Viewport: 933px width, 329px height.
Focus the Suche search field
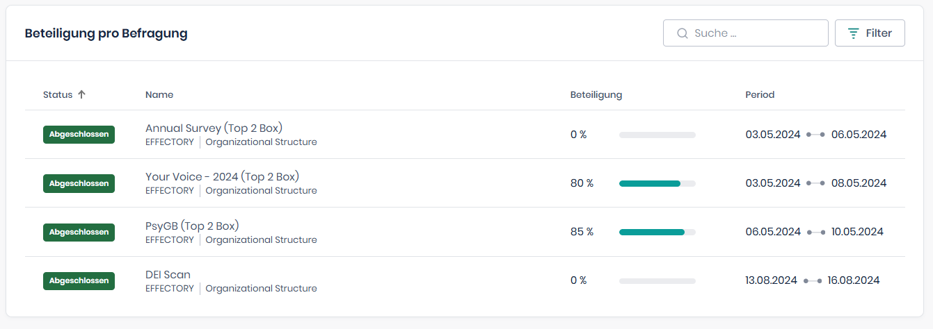755,33
